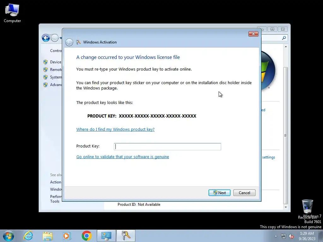
Task: Click the Cancel button
Action: pos(244,193)
